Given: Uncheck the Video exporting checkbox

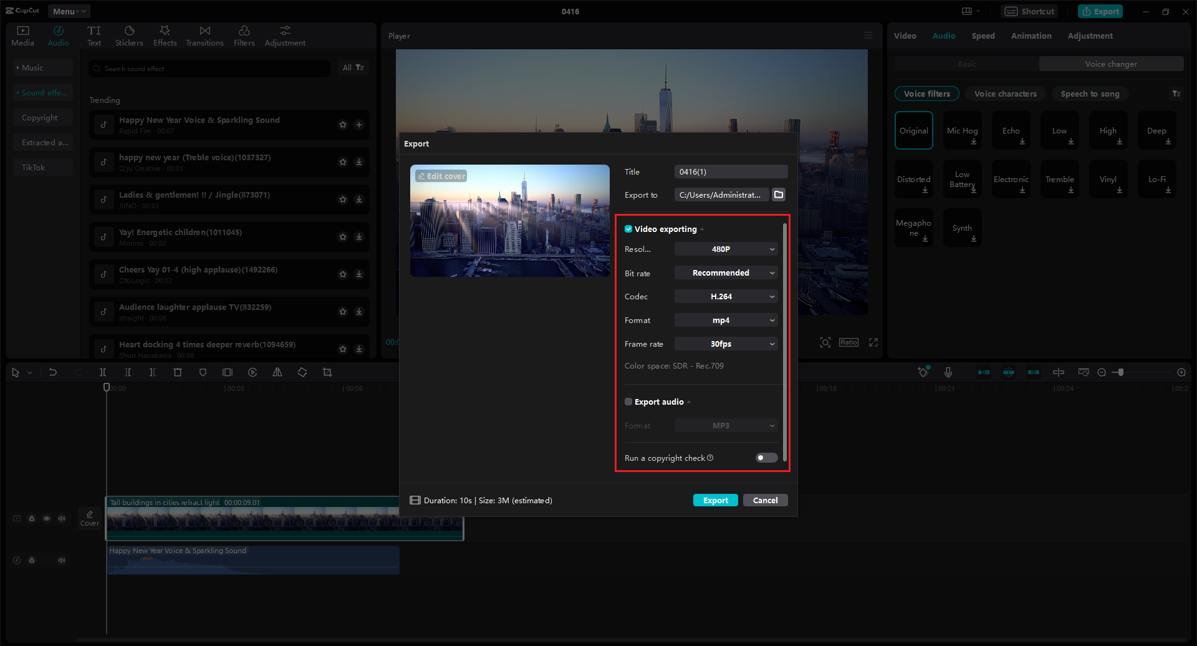Looking at the screenshot, I should tap(628, 229).
